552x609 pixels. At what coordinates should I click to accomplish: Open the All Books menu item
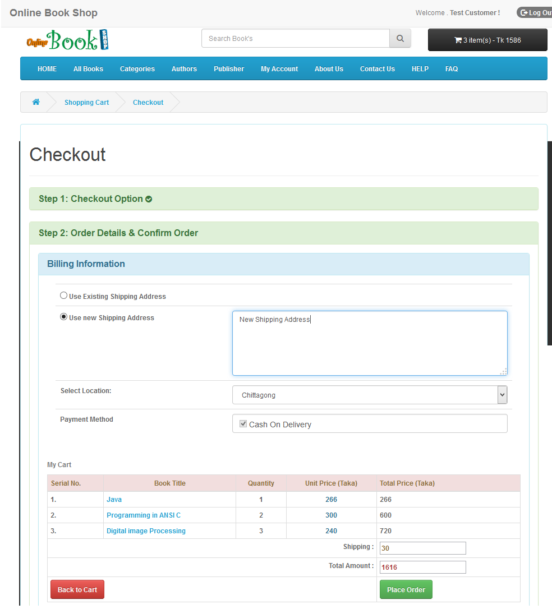88,69
